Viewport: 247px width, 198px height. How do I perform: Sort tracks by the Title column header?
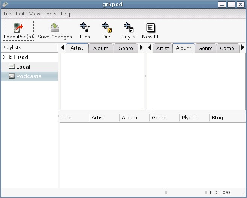coord(74,117)
